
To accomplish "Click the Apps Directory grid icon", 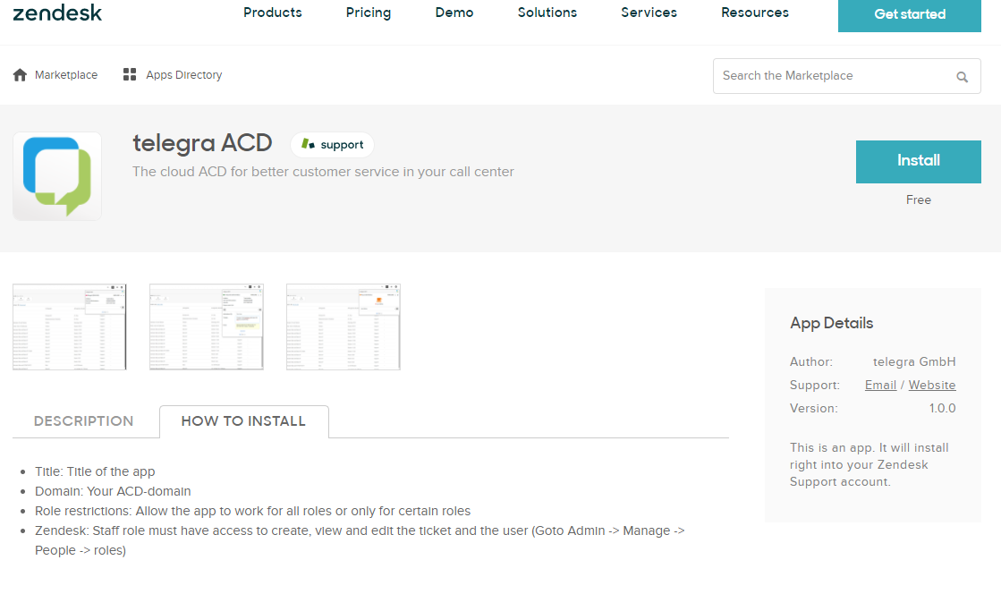I will pos(130,75).
